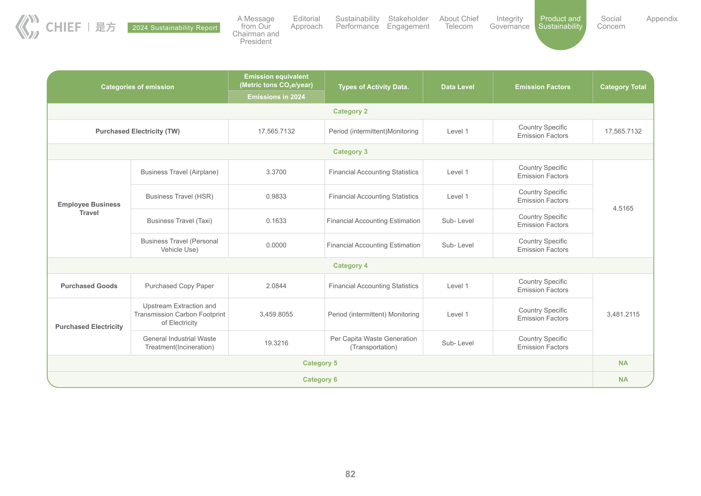Screen dimensions: 701x496
Task: Select the value 19.3216
Action: pyautogui.click(x=276, y=343)
